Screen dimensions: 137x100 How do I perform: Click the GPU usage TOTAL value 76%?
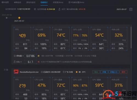[85, 36]
